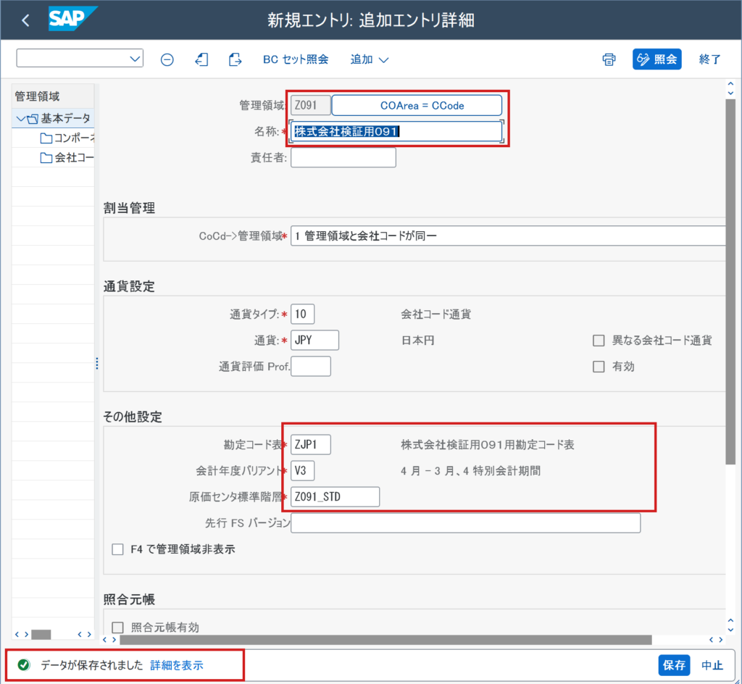Click the left tree pane horizontal scrollbar
Screen dimensions: 742x684
tap(41, 634)
